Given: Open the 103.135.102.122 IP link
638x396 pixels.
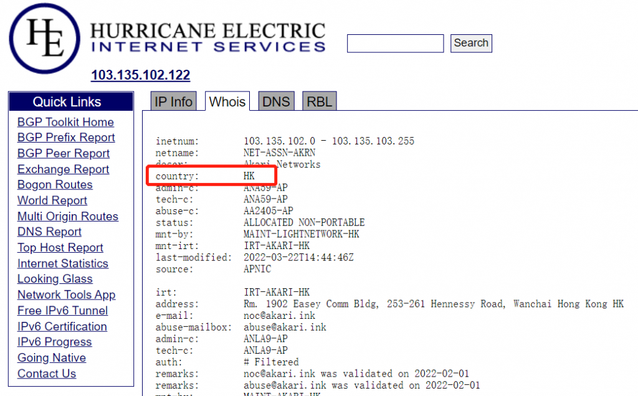Looking at the screenshot, I should click(140, 75).
